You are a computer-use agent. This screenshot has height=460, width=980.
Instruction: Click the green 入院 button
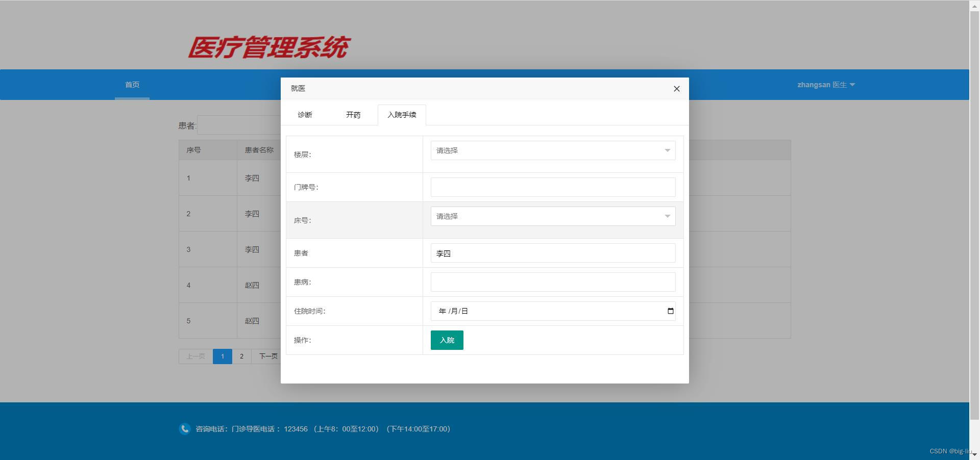pyautogui.click(x=447, y=340)
